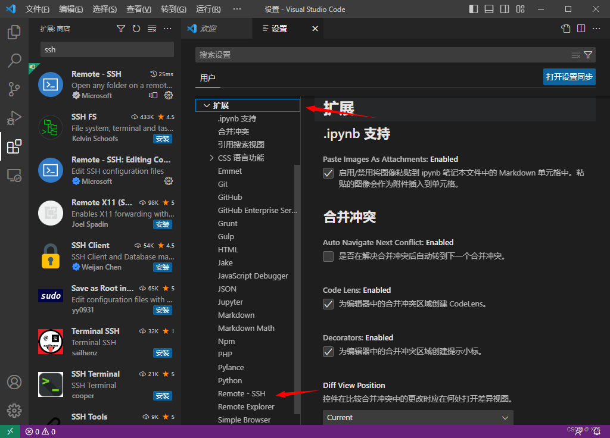Collapse the 扩展 settings tree node
The height and width of the screenshot is (438, 610).
(207, 105)
